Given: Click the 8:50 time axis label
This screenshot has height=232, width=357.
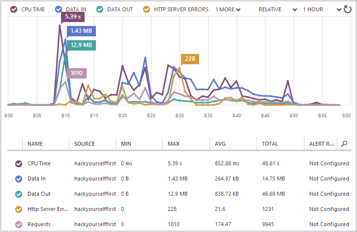Looking at the screenshot, I should pyautogui.click(x=294, y=116).
